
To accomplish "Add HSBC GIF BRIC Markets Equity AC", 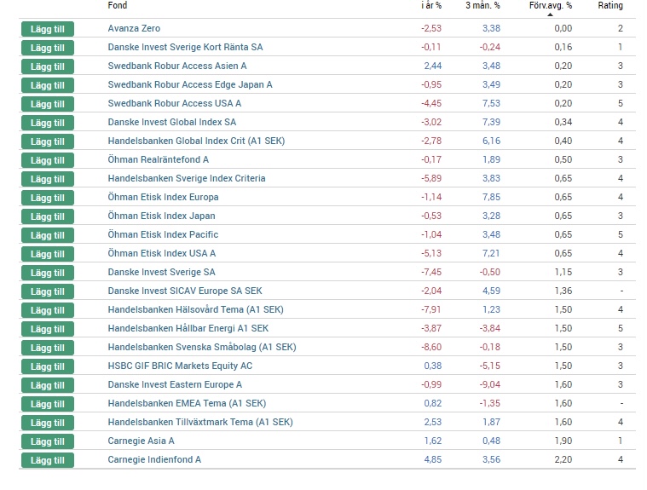I will tap(48, 366).
